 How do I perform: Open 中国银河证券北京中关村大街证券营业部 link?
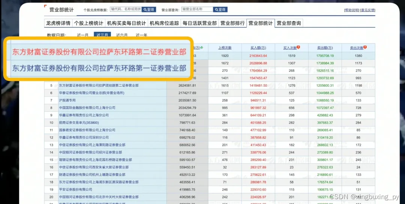(x=99, y=197)
